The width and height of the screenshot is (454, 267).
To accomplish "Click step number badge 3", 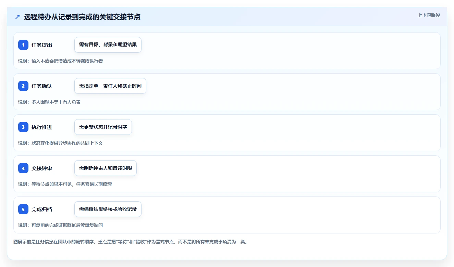I will [23, 127].
